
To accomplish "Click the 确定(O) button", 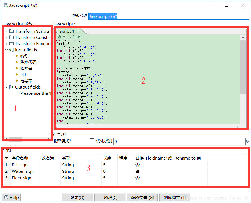I will pyautogui.click(x=77, y=197).
